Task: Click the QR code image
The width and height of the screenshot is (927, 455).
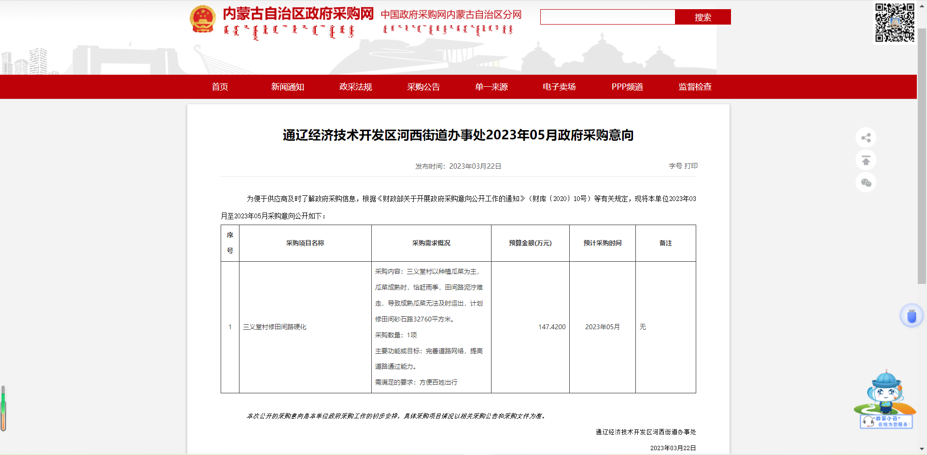Action: [895, 23]
